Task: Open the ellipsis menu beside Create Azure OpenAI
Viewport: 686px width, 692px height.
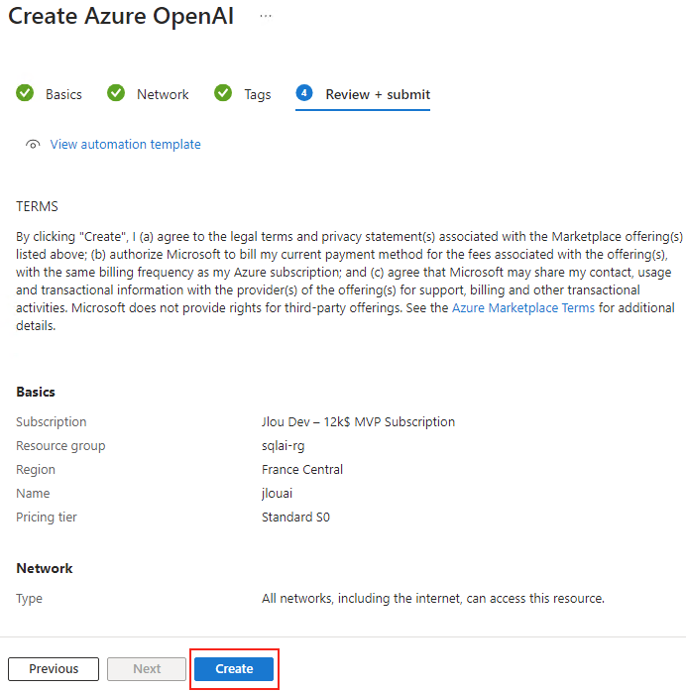Action: pyautogui.click(x=266, y=16)
